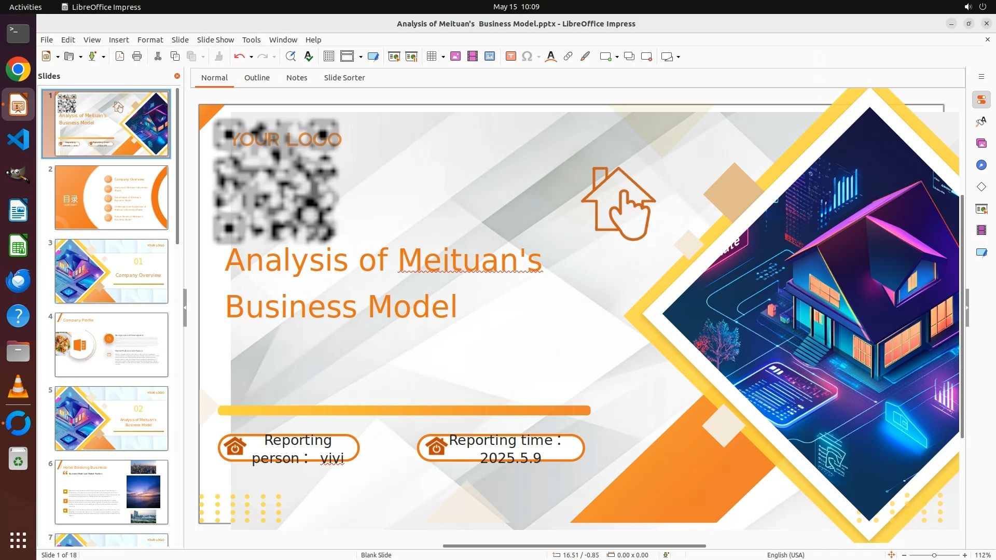Start slideshow from first slide icon

click(x=394, y=57)
